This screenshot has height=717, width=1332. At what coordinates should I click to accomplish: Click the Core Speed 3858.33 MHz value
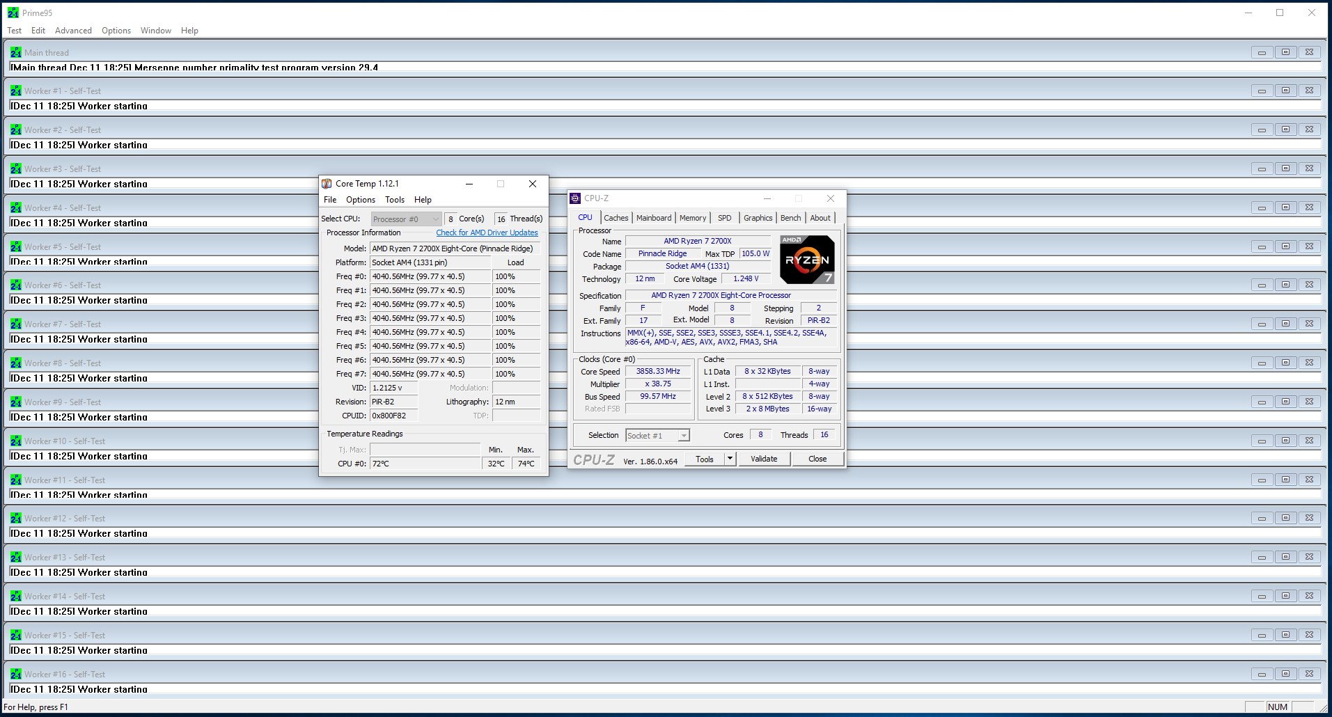[x=658, y=372]
